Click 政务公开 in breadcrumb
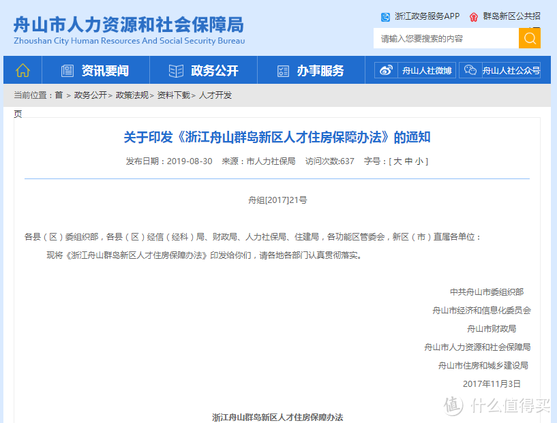The height and width of the screenshot is (423, 557). [90, 95]
